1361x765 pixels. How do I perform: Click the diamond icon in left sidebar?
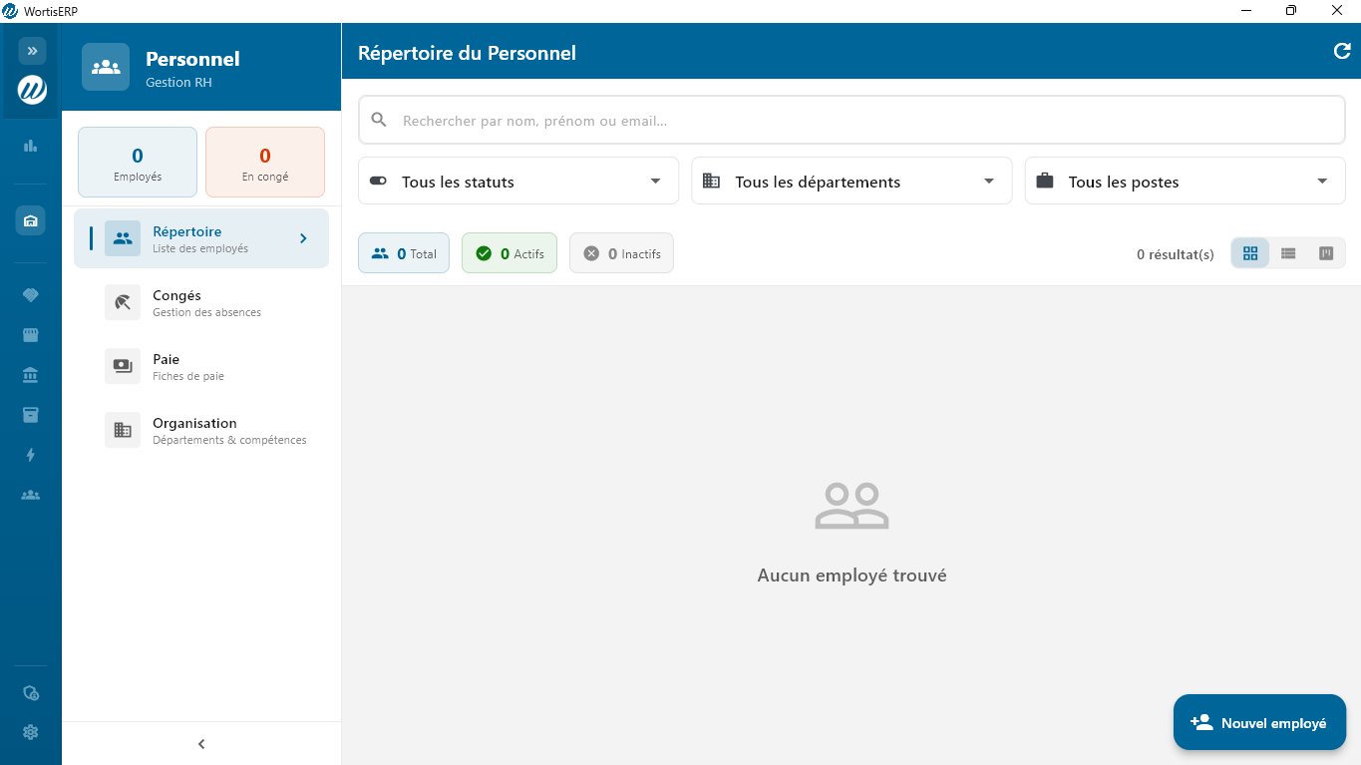[31, 295]
